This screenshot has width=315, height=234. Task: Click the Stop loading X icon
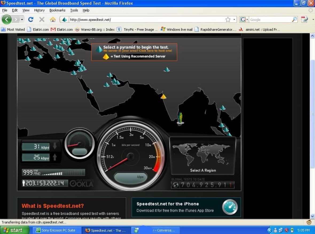(42, 19)
